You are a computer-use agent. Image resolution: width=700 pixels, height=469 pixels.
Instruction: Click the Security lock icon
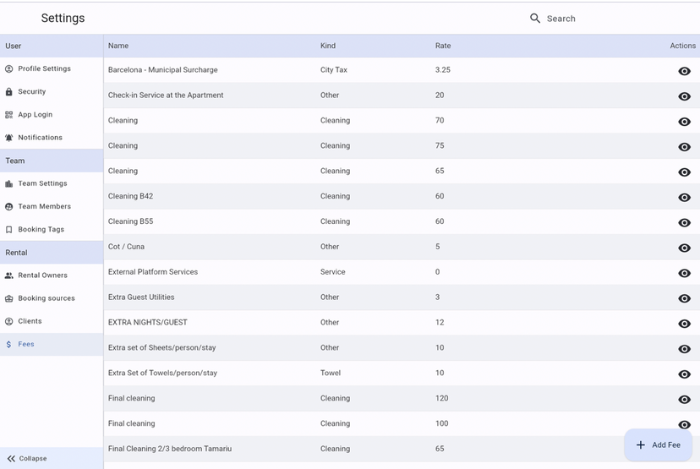pyautogui.click(x=9, y=91)
